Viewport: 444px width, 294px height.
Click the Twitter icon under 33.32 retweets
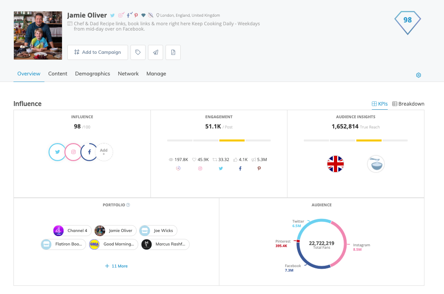click(x=221, y=168)
